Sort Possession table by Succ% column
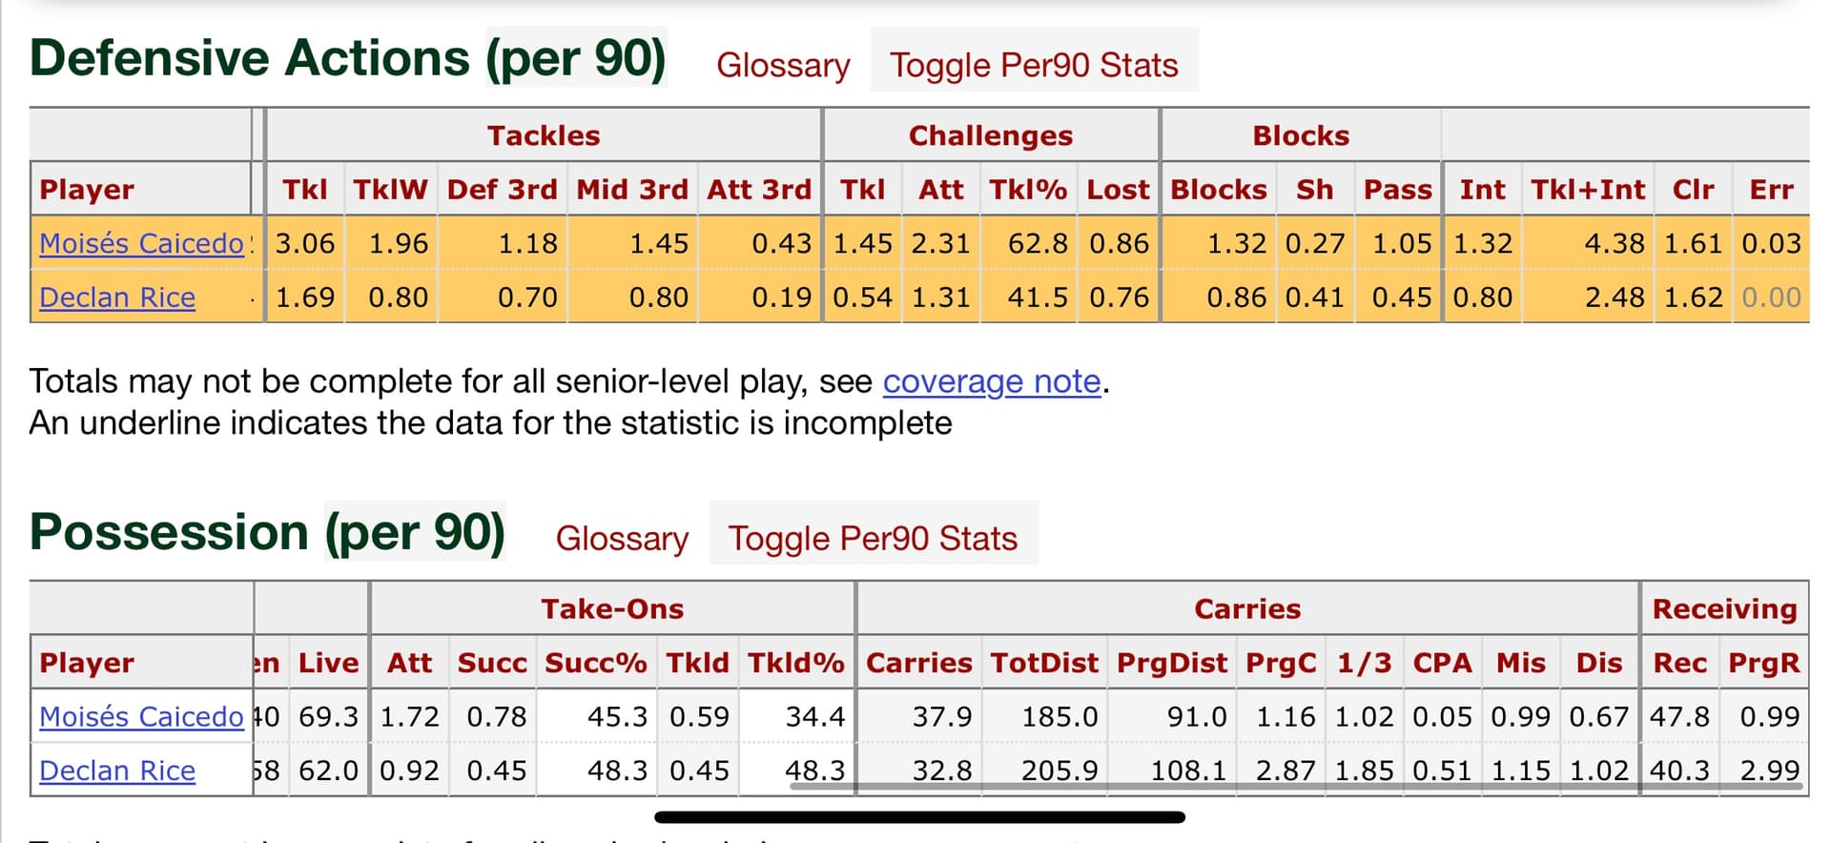Viewport: 1831px width, 843px height. [x=595, y=662]
